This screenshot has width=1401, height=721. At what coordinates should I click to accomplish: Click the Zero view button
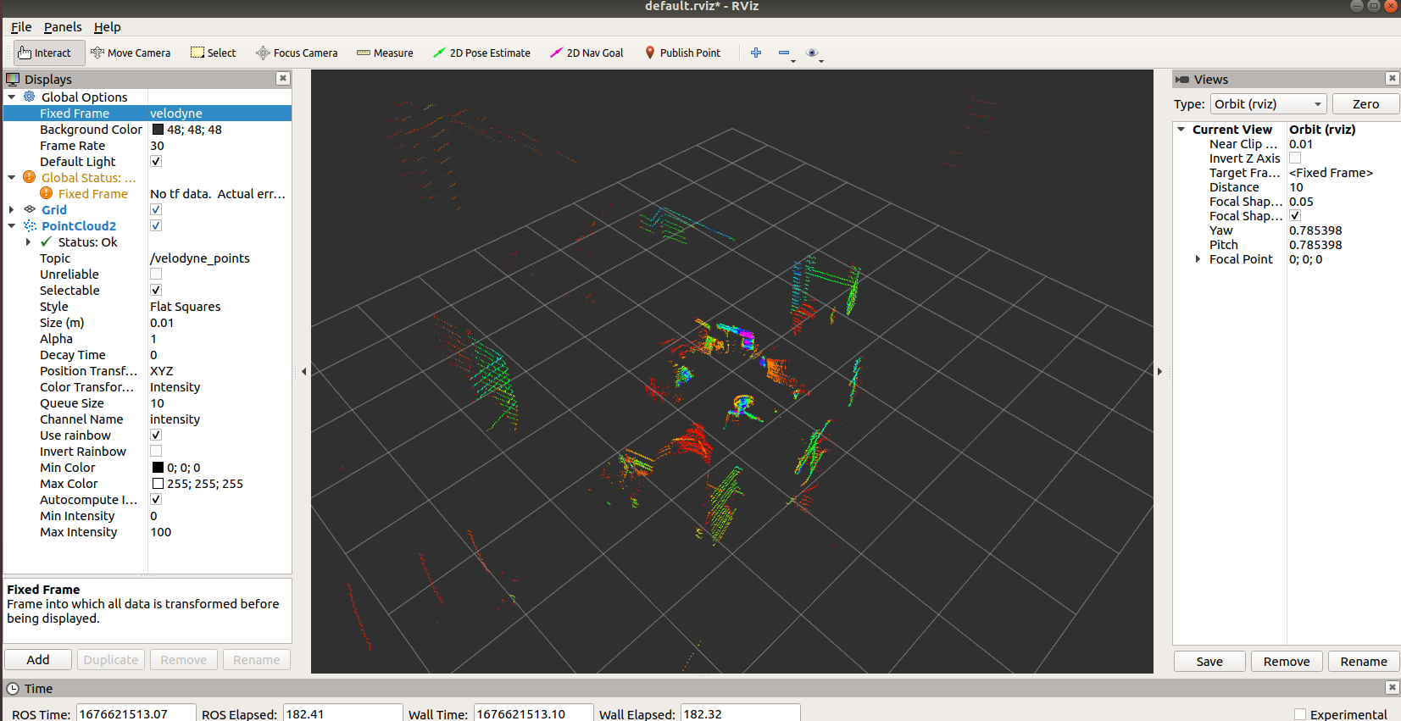tap(1365, 103)
